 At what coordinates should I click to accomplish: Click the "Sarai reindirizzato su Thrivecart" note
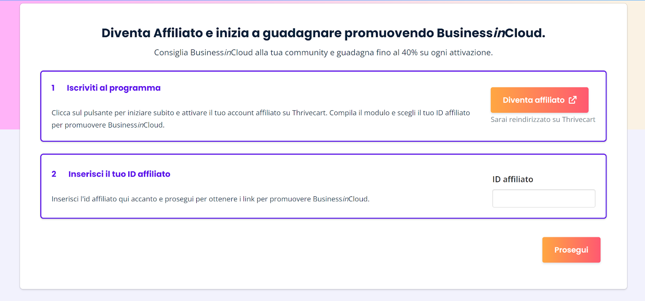[543, 120]
